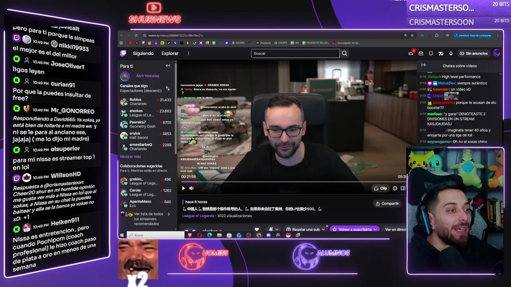Viewport: 511px width, 287px height.
Task: Launch Brave from the taskbar
Action: tap(190, 235)
